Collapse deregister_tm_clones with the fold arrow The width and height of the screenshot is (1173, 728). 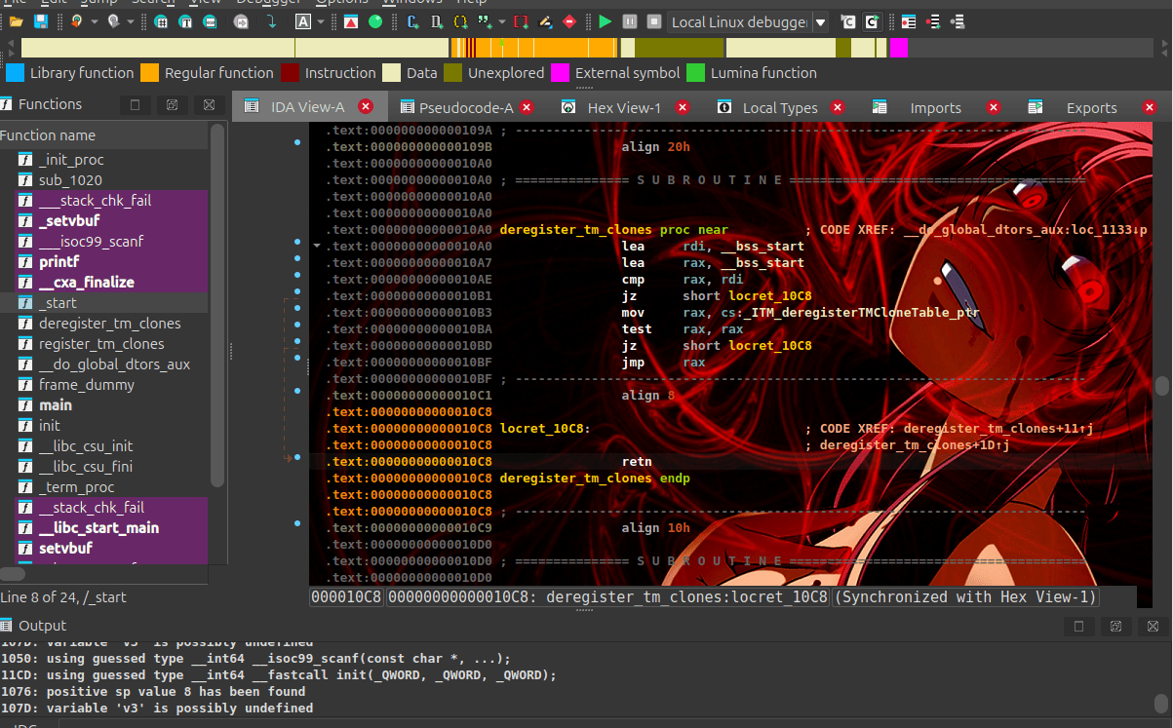pos(317,247)
